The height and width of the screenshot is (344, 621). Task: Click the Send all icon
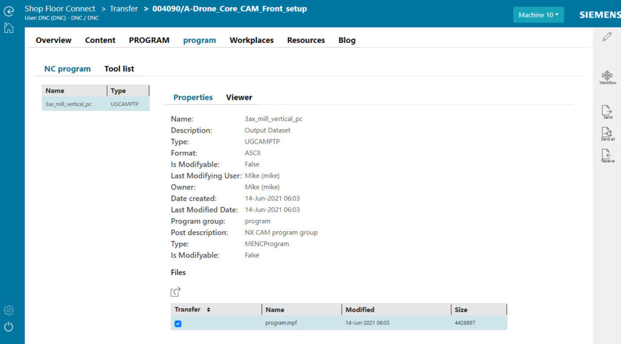[607, 134]
